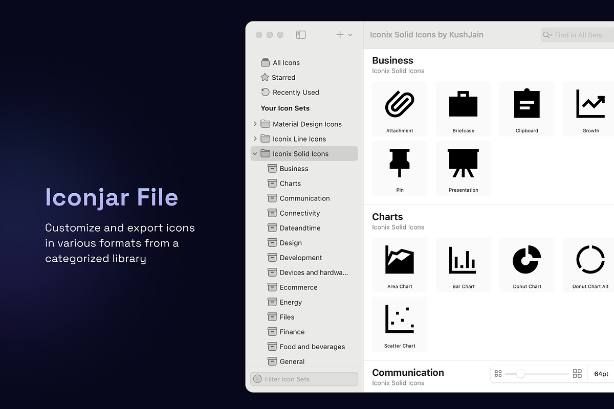Select the Presentation board icon

point(463,168)
